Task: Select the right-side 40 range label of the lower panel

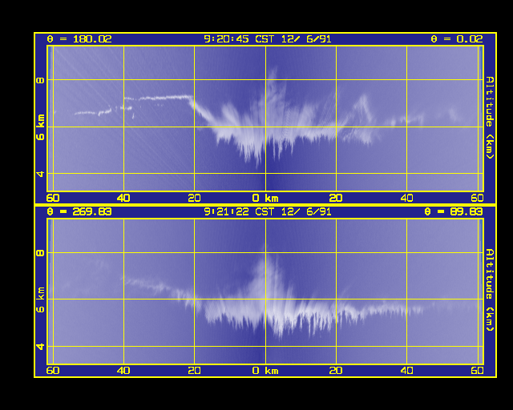Action: 406,371
